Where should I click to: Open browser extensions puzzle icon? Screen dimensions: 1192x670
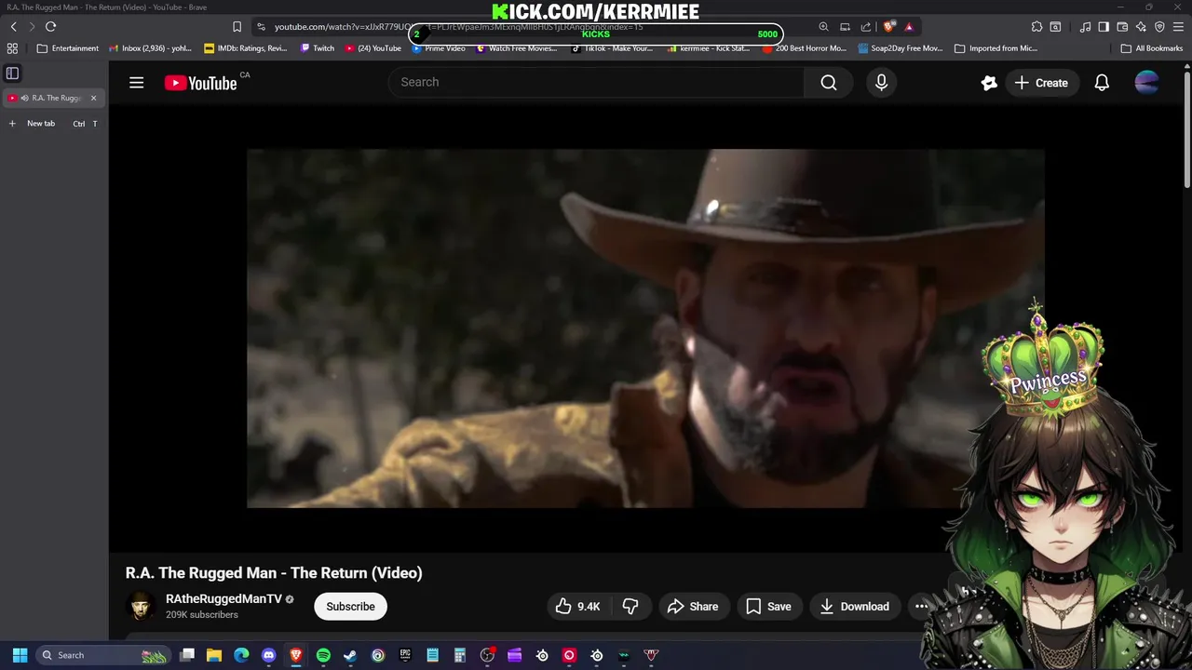click(1036, 27)
